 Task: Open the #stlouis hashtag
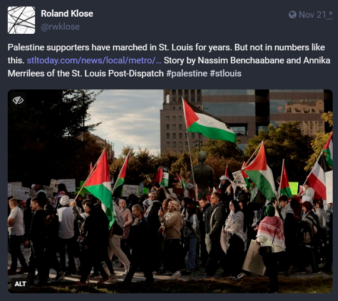point(225,73)
